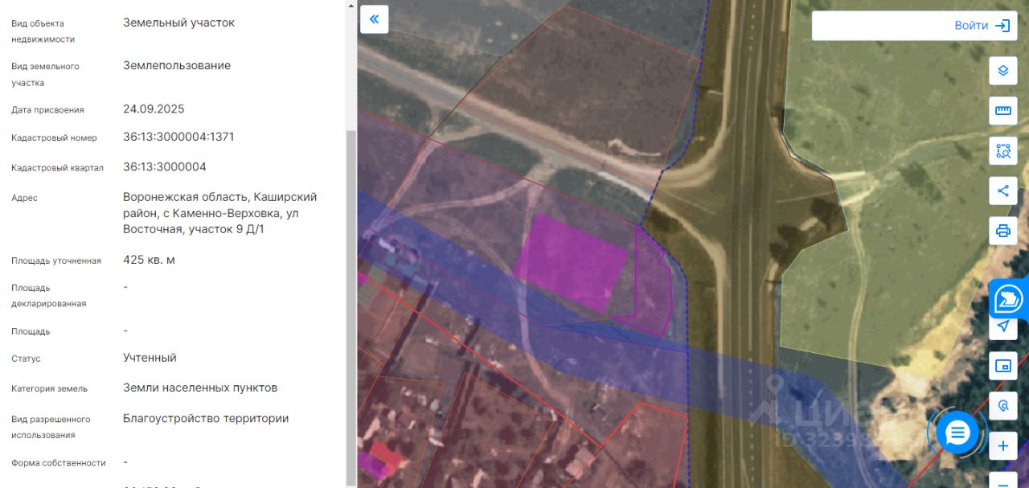This screenshot has width=1029, height=488.
Task: Click the info panel vertical scrollbar
Action: point(350,307)
